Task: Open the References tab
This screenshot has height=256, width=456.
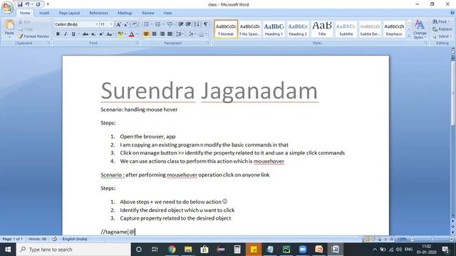Action: click(98, 13)
